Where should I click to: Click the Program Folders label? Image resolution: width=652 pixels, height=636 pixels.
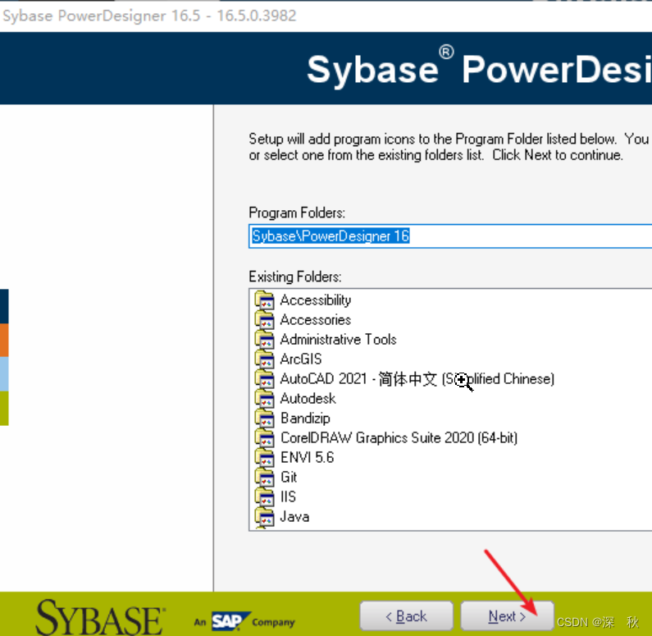click(x=297, y=213)
